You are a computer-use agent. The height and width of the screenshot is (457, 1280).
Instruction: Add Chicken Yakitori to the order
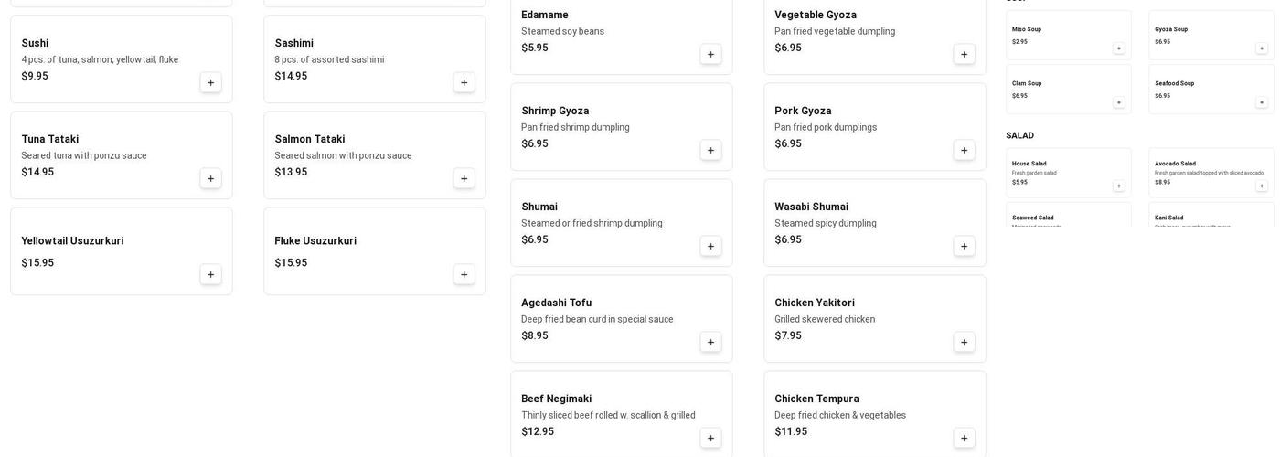click(964, 342)
